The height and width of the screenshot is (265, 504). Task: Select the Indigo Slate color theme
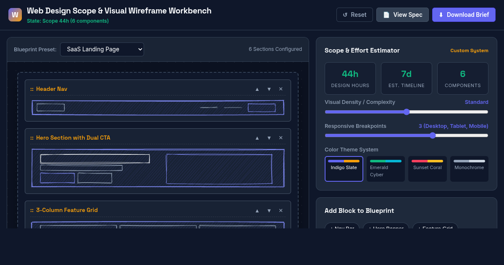point(344,169)
